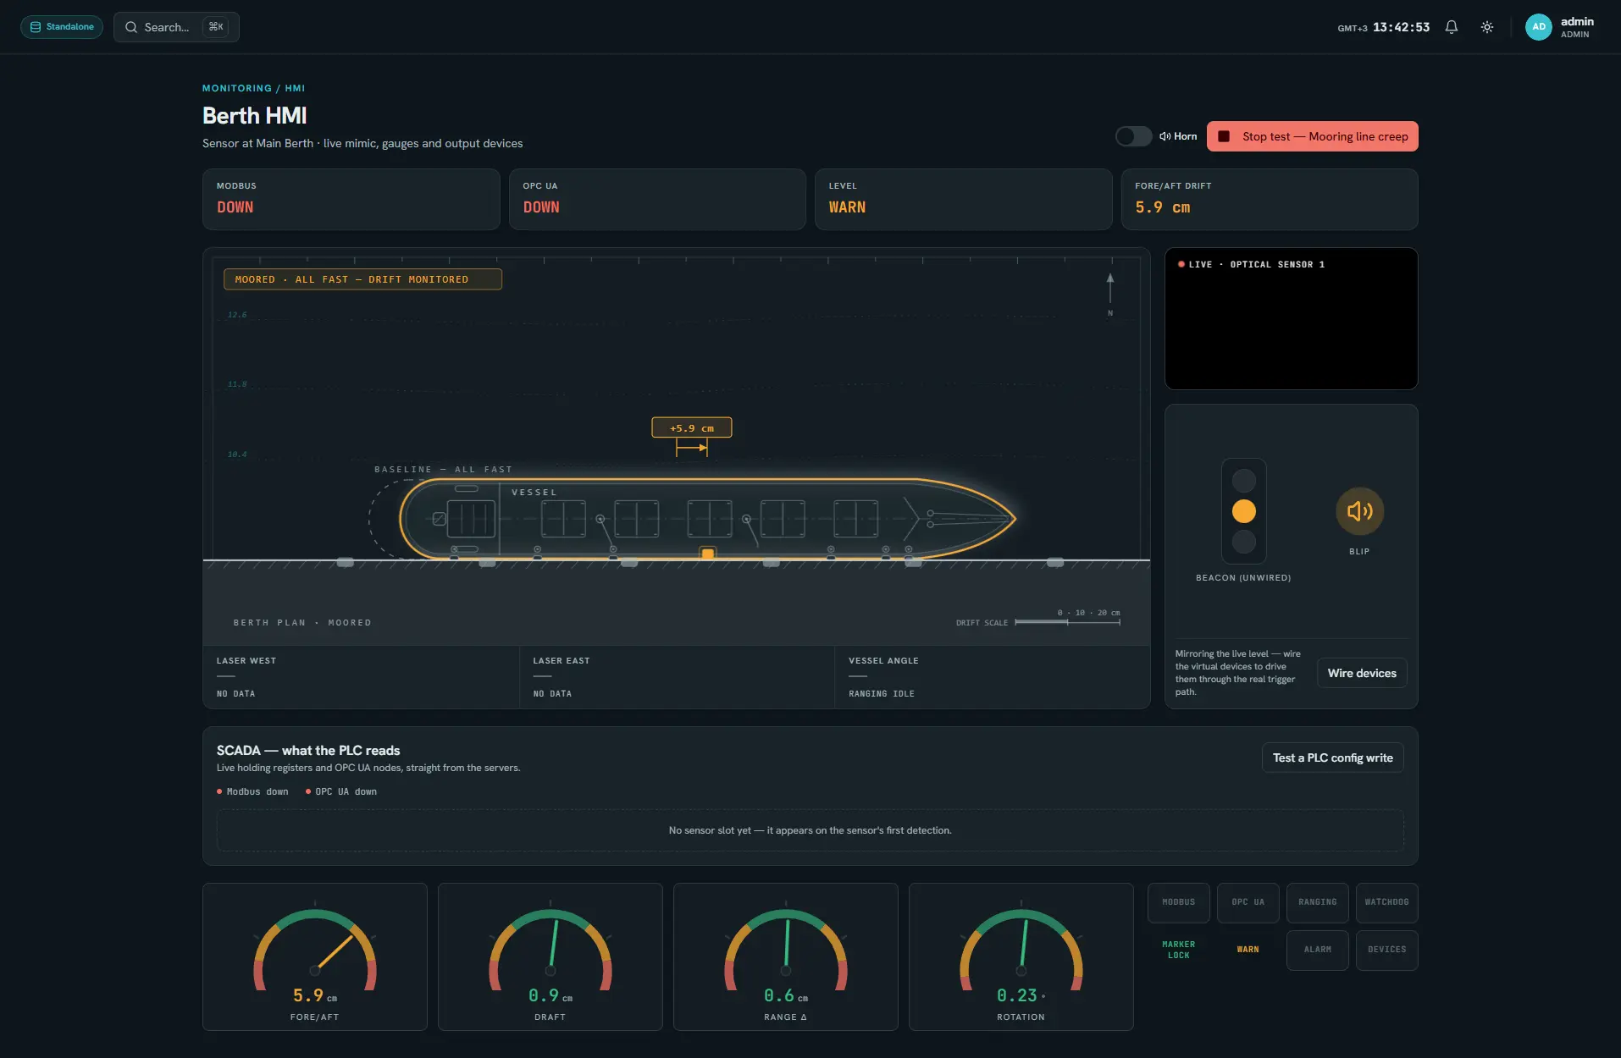Screen dimensions: 1621x1058
Task: Click Test a PLC config write
Action: (1332, 758)
